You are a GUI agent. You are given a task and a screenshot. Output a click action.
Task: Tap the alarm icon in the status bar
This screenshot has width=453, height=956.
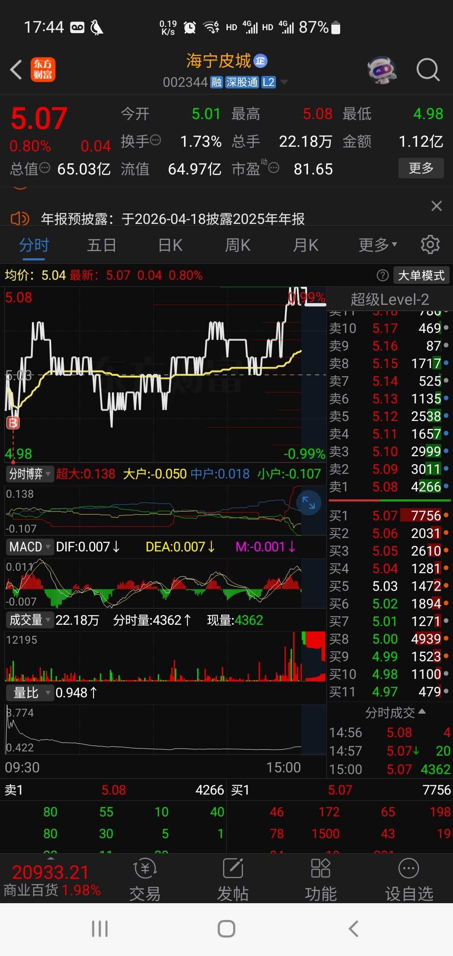pyautogui.click(x=190, y=28)
